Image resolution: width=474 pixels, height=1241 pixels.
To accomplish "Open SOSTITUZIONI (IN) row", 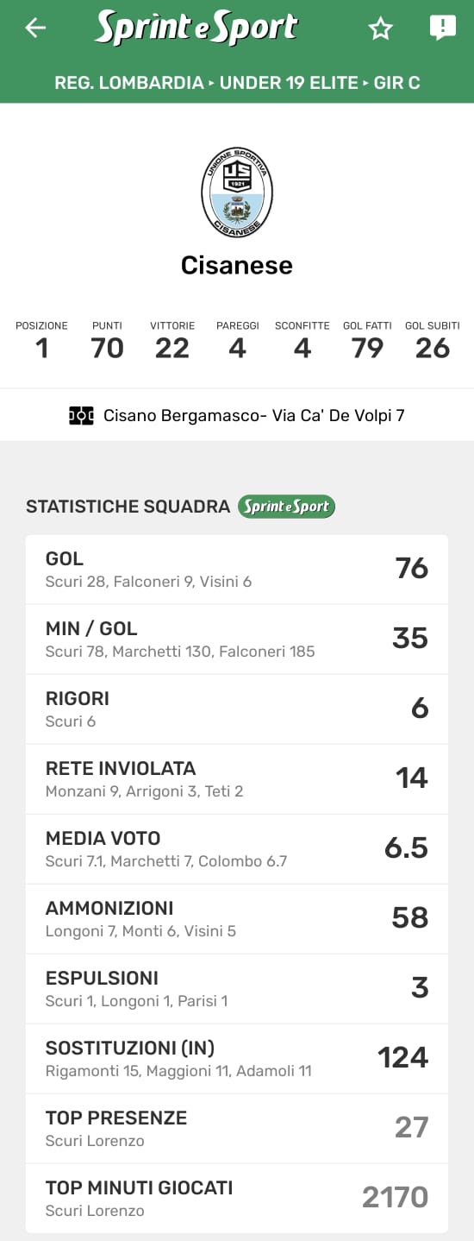I will pyautogui.click(x=237, y=1059).
